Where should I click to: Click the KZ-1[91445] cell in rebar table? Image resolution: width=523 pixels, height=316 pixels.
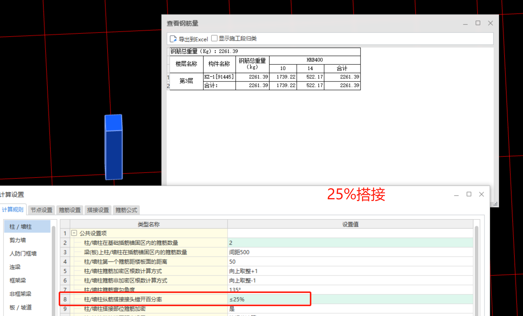click(219, 77)
